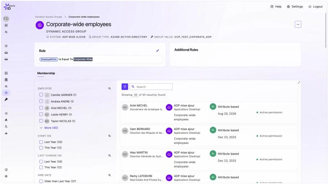This screenshot has height=184, width=328.
Task: Collapse header with the minus button
Action: click(x=298, y=25)
